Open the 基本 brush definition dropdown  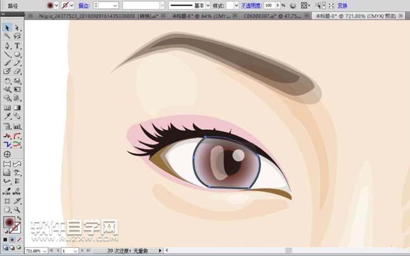208,6
